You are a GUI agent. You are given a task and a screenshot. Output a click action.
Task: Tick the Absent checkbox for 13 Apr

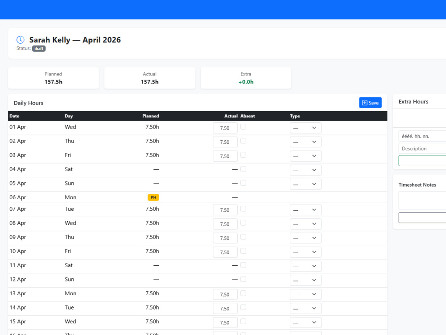click(x=243, y=293)
